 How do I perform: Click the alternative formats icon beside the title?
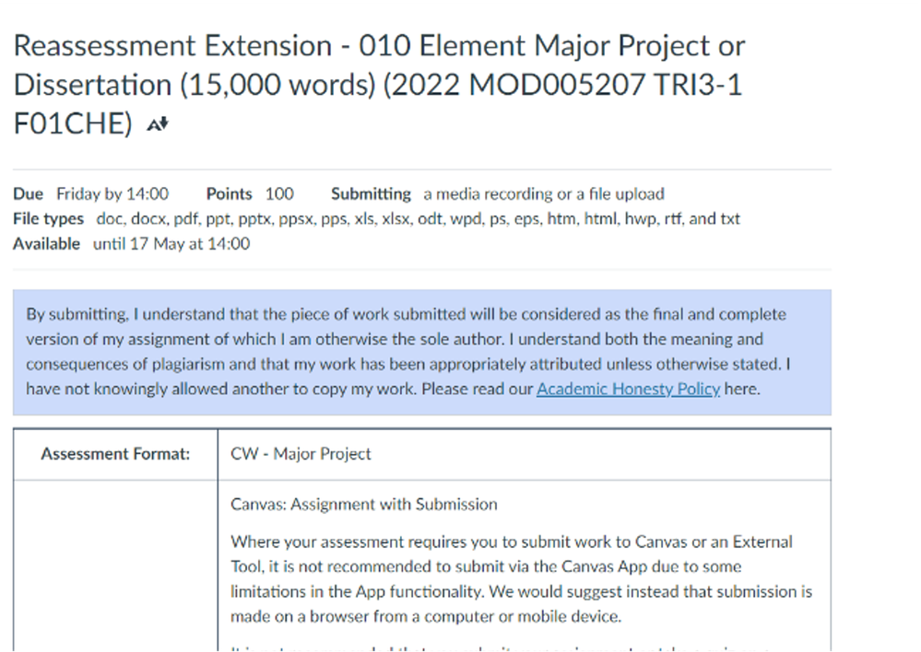coord(158,125)
